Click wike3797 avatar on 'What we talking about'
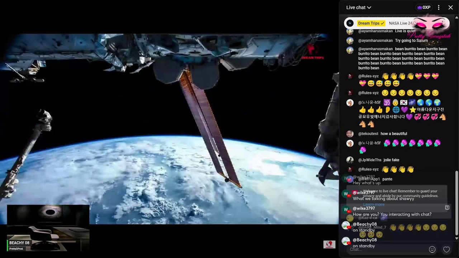This screenshot has height=258, width=459. [346, 194]
